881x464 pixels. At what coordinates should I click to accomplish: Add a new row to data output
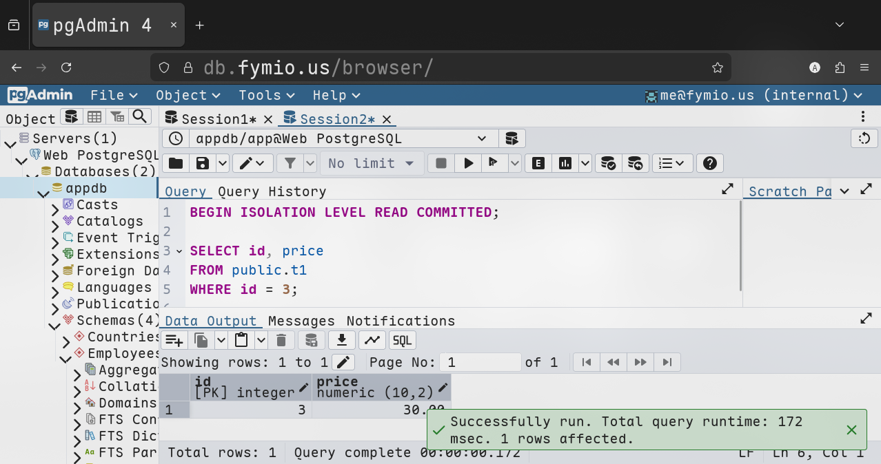click(174, 340)
